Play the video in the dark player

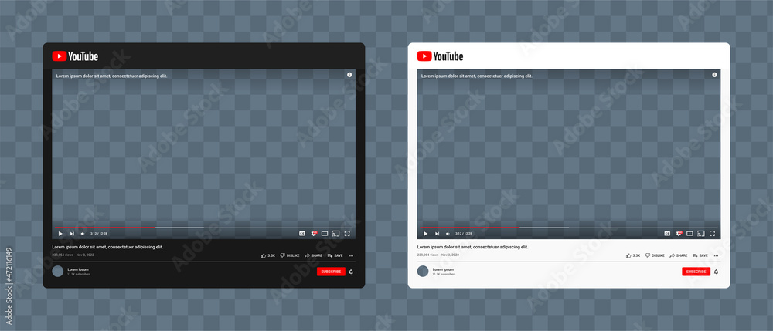click(60, 234)
